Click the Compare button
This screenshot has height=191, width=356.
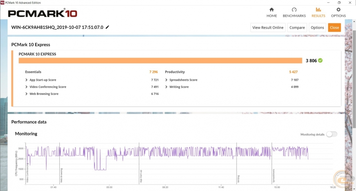[297, 27]
